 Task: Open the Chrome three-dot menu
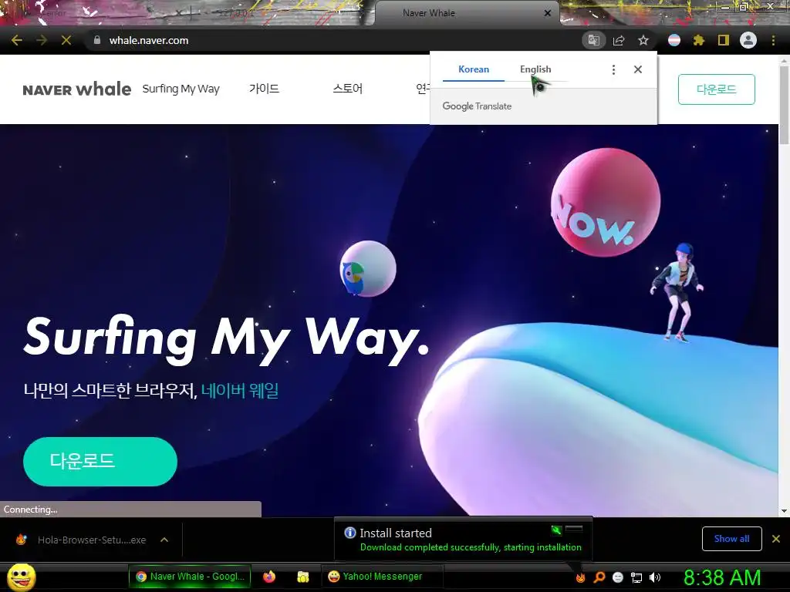[773, 40]
